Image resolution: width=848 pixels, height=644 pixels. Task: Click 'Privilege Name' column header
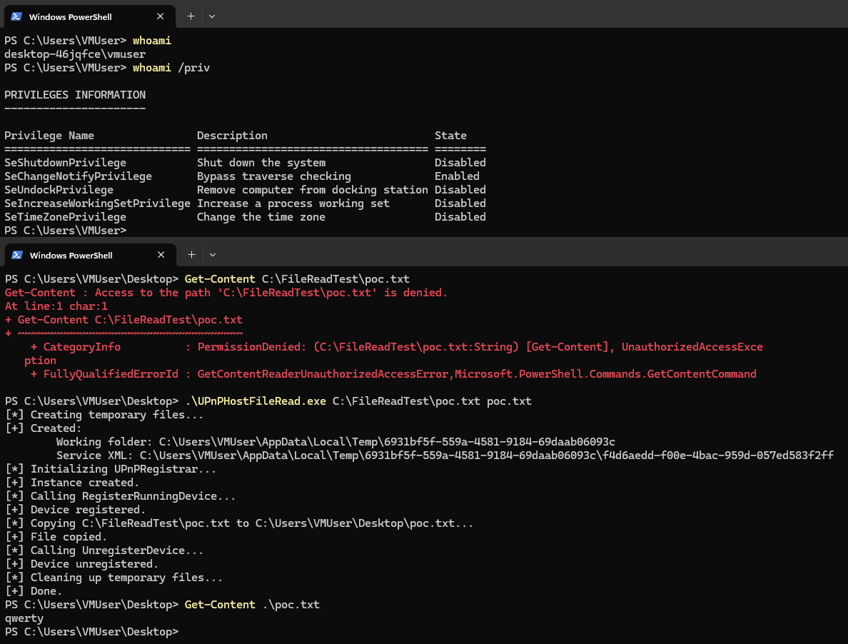[x=49, y=135]
